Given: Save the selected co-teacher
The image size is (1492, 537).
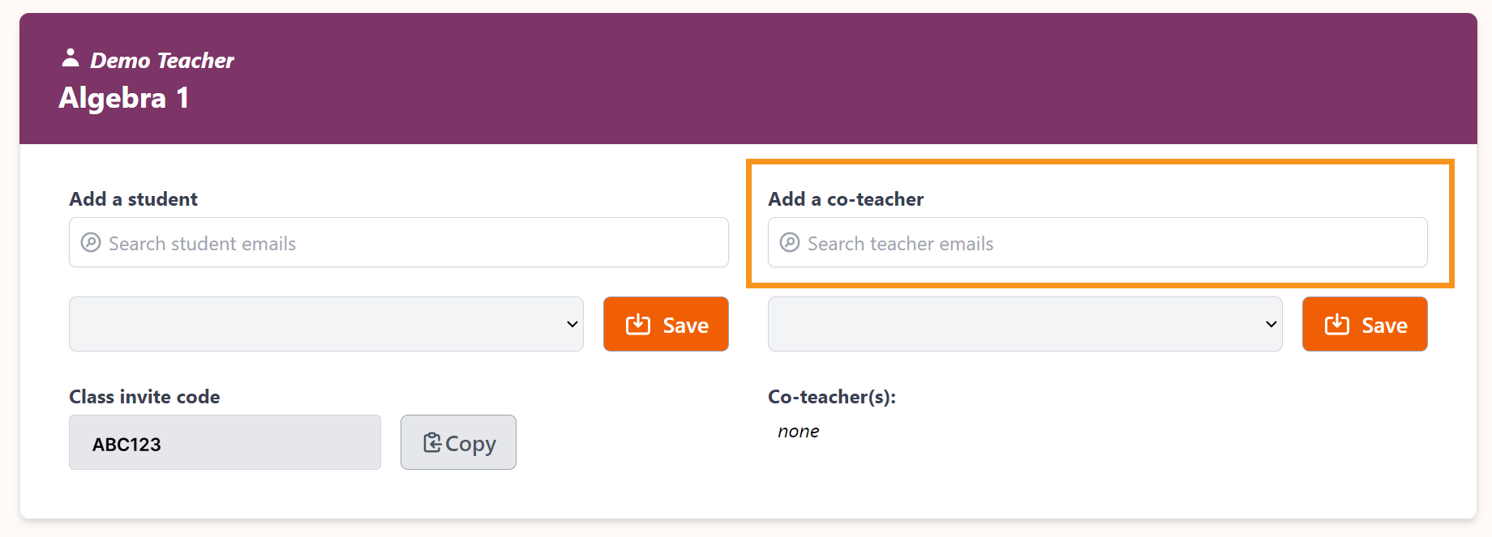Looking at the screenshot, I should click(x=1365, y=324).
